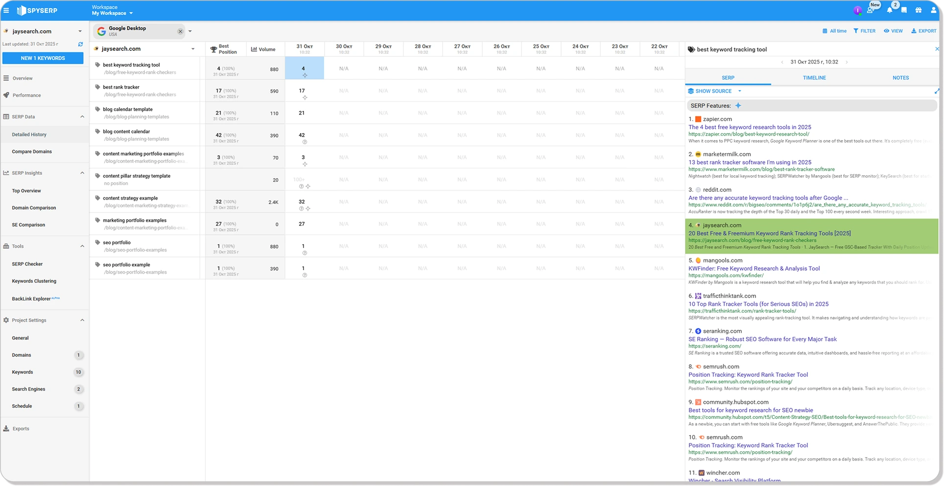Select the content pillar strategy template keyword
944x486 pixels.
[x=137, y=176]
